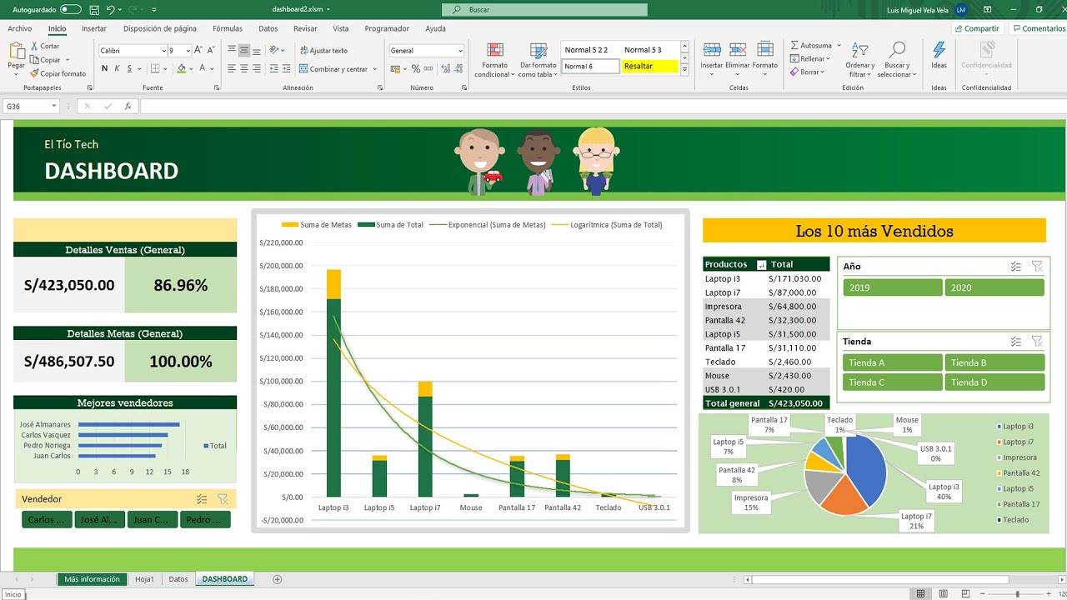Filter by year 2020 in slicer
Image resolution: width=1067 pixels, height=600 pixels.
[994, 287]
